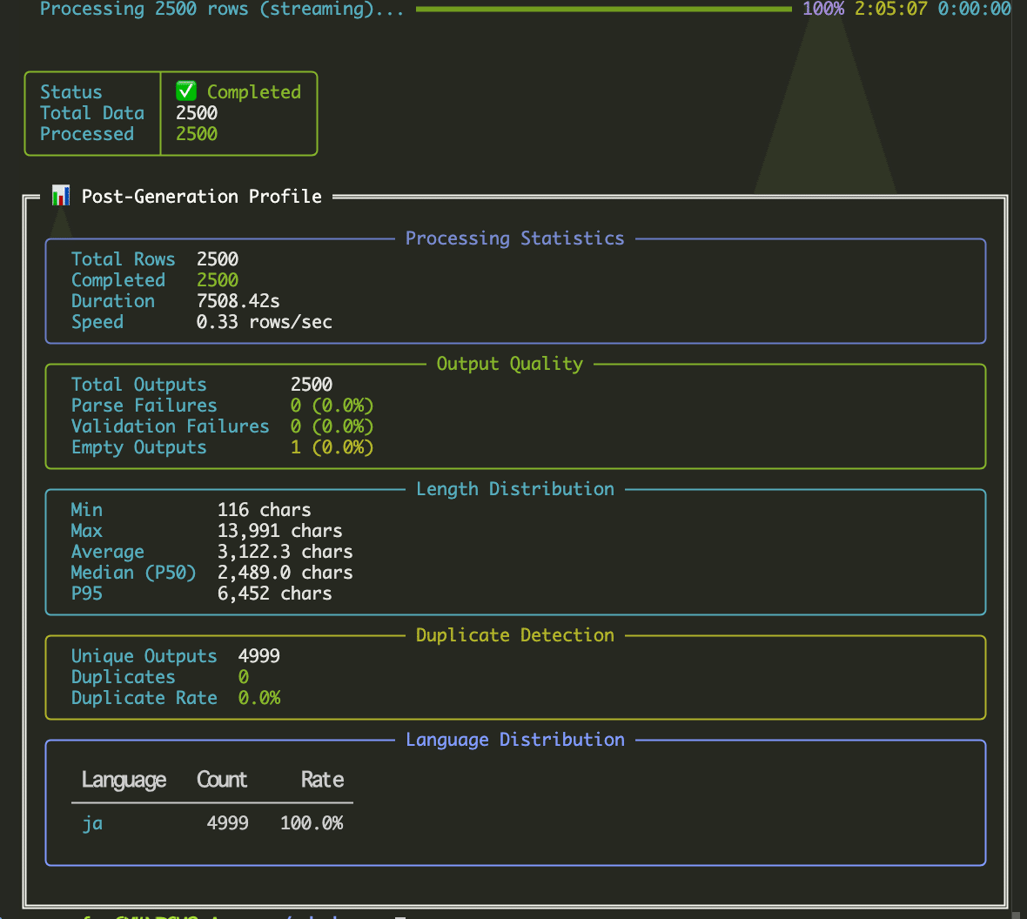Click the Parse Failures label
Viewport: 1027px width, 919px height.
tap(144, 406)
